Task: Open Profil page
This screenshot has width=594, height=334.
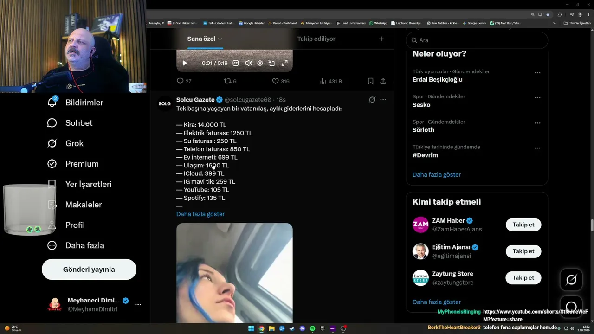Action: point(66,225)
